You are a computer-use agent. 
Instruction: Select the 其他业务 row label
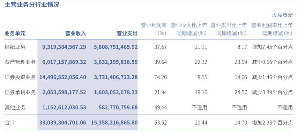[x=15, y=108]
